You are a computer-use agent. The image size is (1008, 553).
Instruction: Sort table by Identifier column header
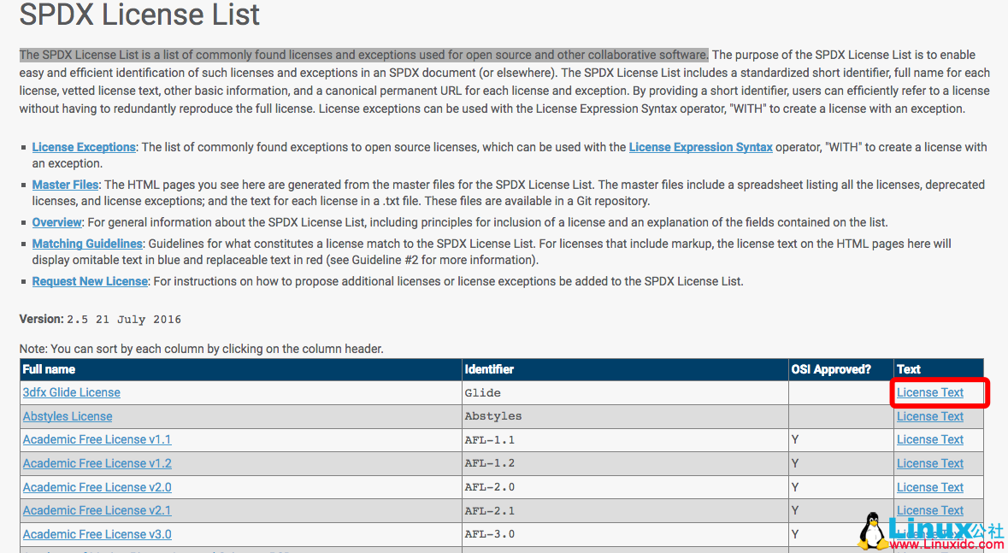click(489, 369)
